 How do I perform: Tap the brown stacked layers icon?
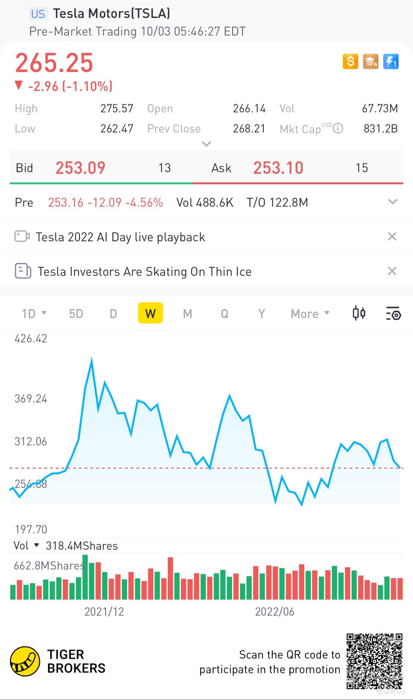370,62
